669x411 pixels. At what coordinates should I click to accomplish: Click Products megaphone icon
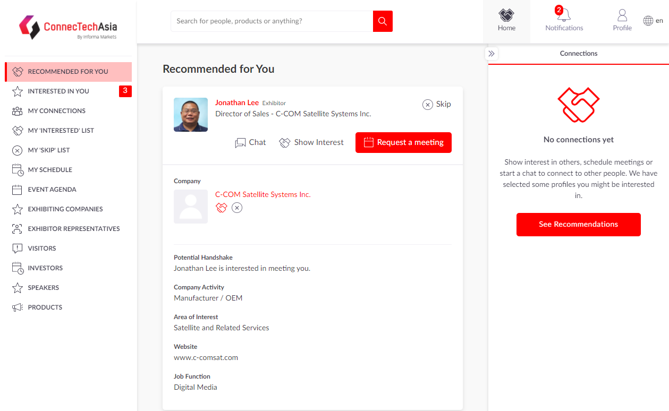(18, 307)
